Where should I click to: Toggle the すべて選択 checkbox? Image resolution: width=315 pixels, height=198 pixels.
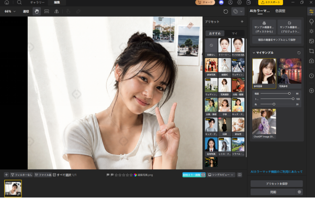pos(54,175)
